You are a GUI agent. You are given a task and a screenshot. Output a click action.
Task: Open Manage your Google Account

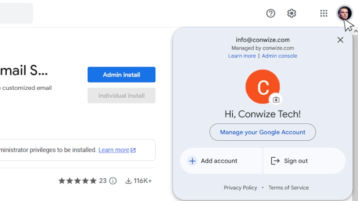coord(263,132)
